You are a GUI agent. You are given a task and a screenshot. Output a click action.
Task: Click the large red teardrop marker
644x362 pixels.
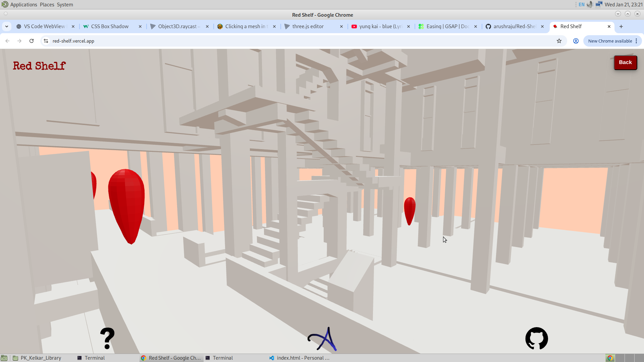(x=127, y=204)
